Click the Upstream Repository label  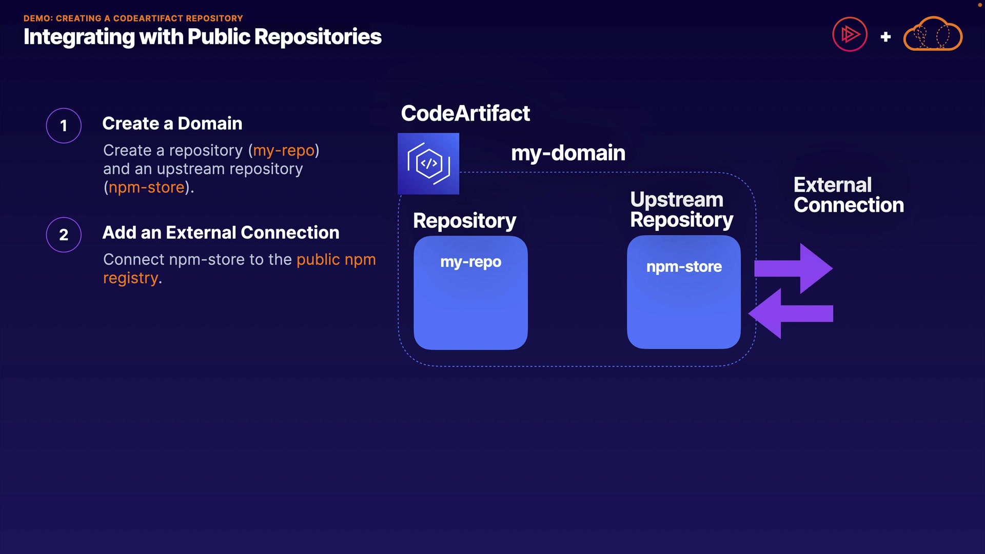pyautogui.click(x=681, y=209)
